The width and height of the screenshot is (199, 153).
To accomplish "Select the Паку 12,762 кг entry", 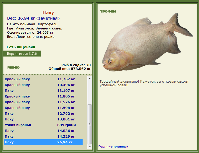I will coord(43,114).
